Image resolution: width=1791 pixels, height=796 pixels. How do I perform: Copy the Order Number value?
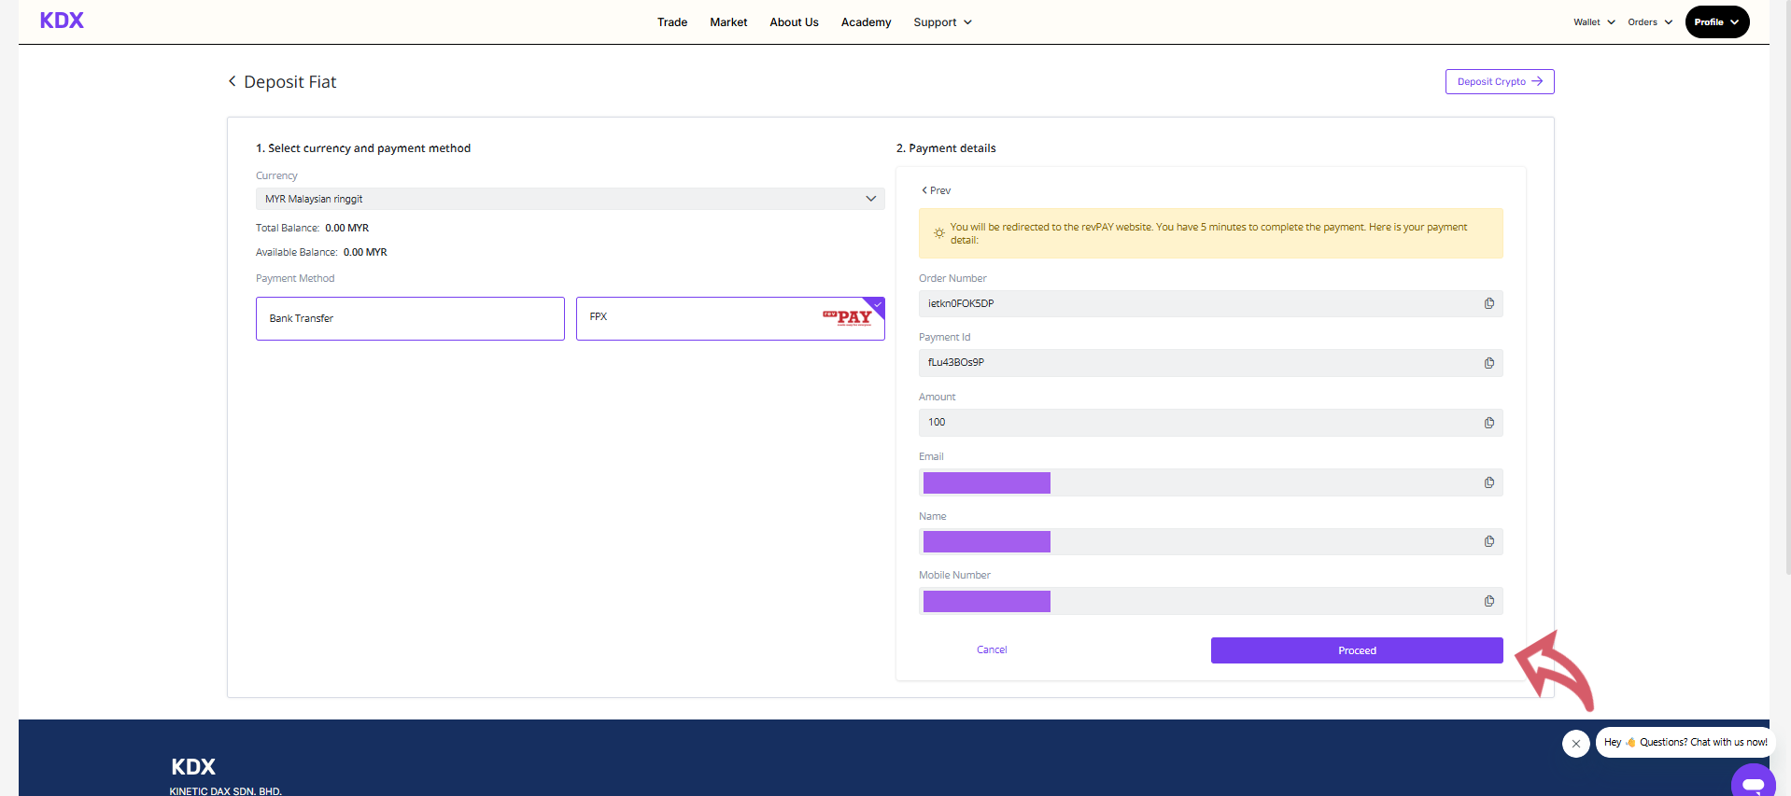point(1489,303)
